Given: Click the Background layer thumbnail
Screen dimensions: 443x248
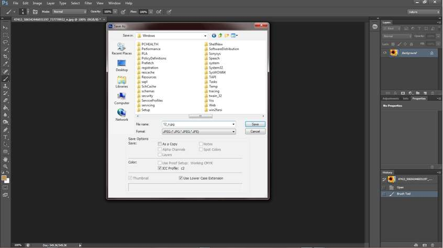Looking at the screenshot, I should (x=394, y=53).
